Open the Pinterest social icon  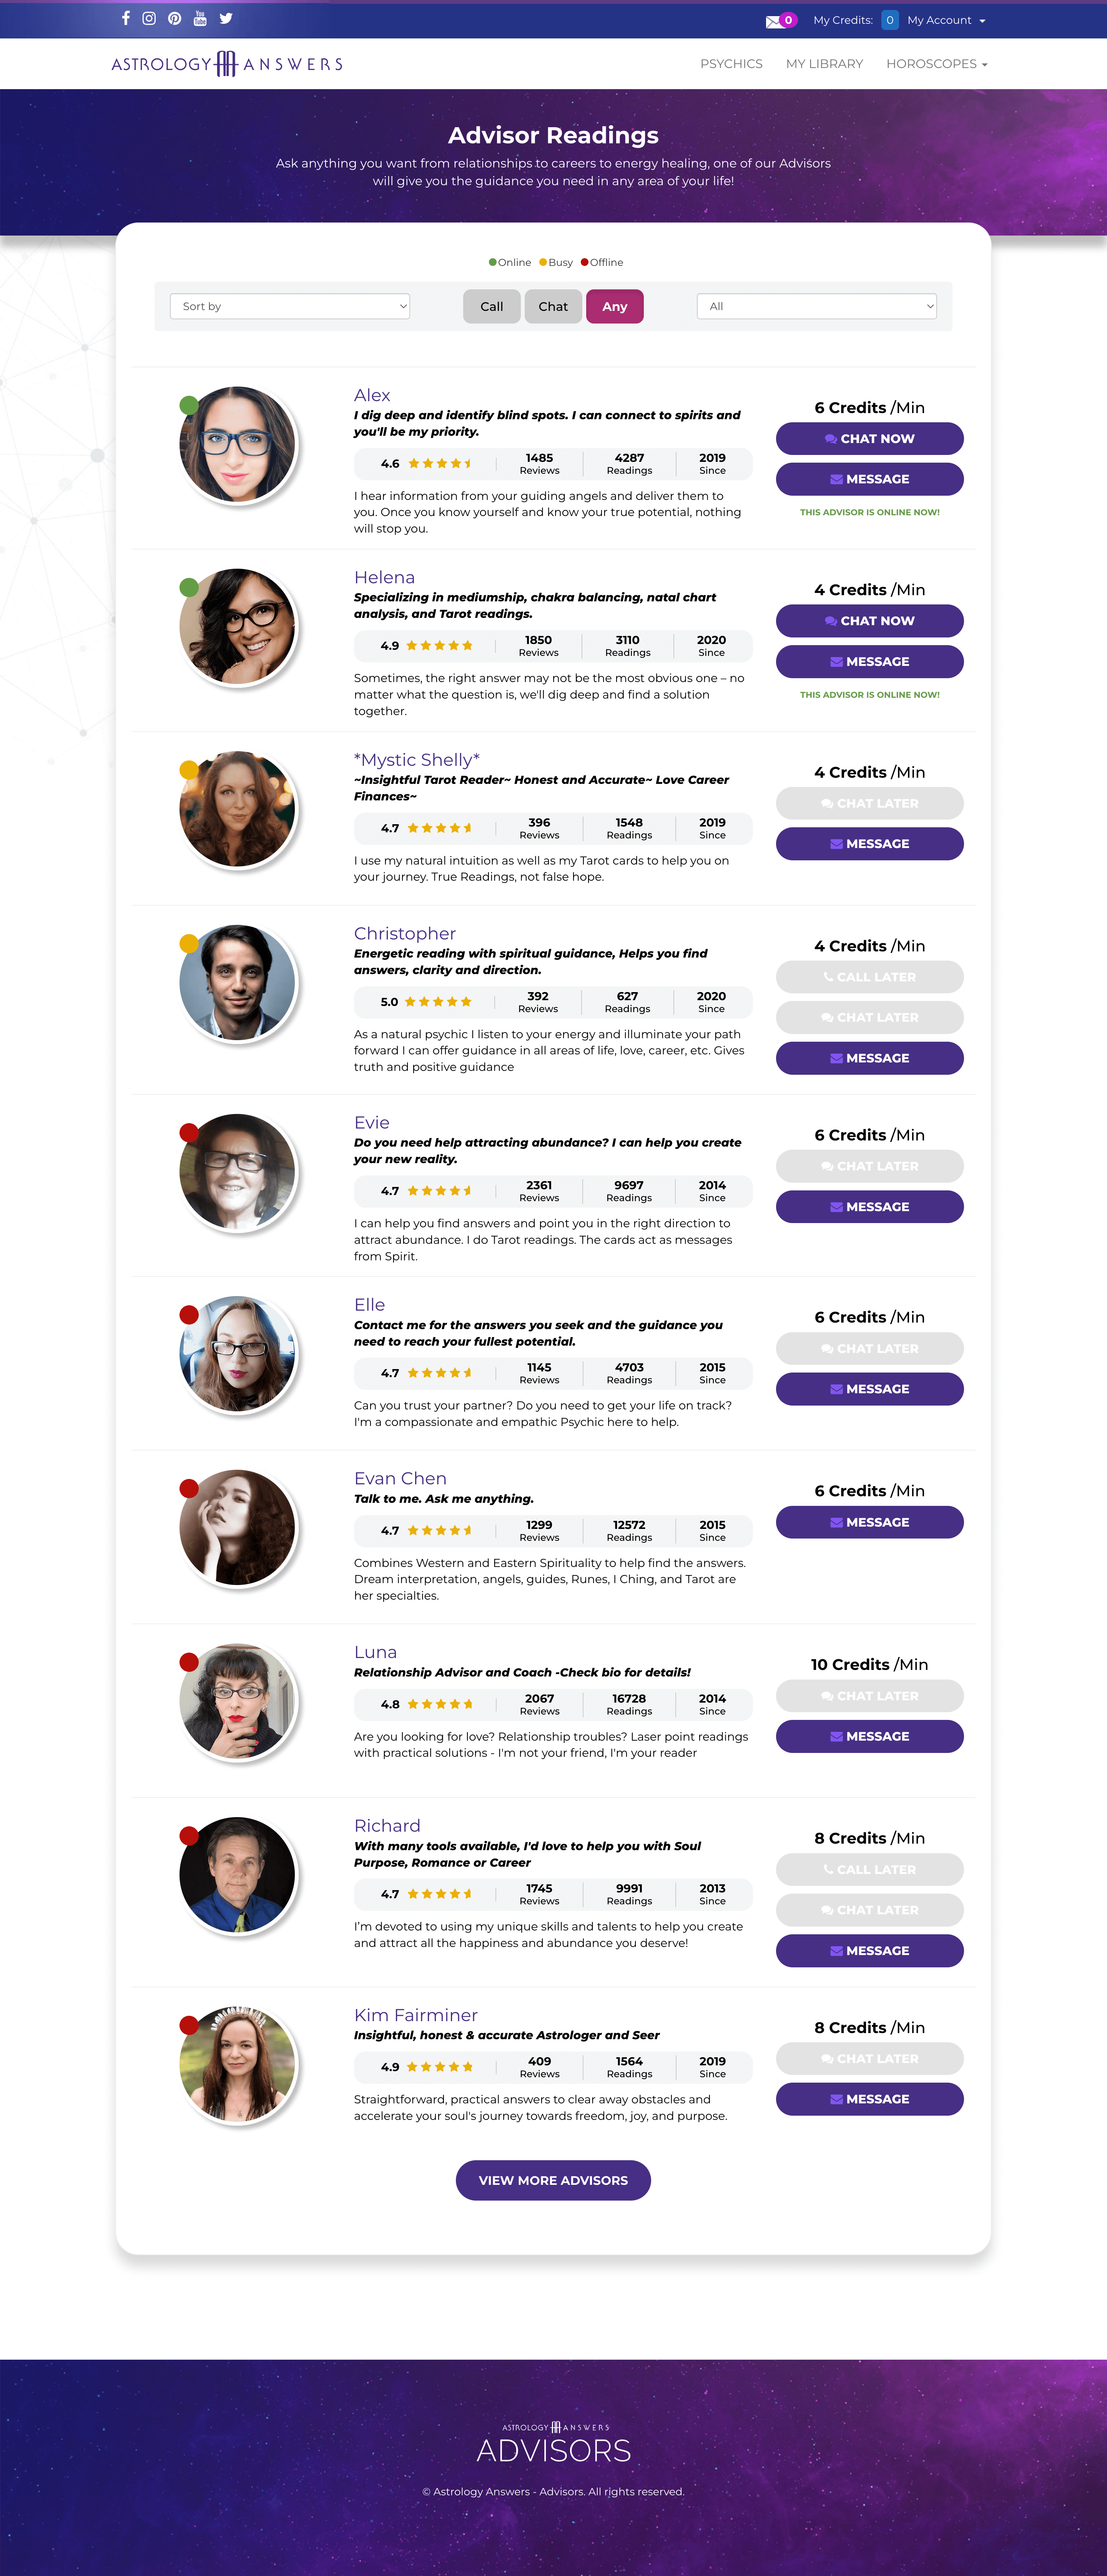175,18
